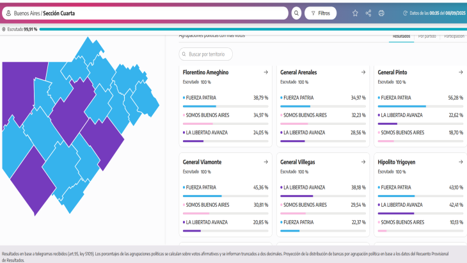Click 34,97 % Fuerza Patria in General Arenales

[358, 98]
